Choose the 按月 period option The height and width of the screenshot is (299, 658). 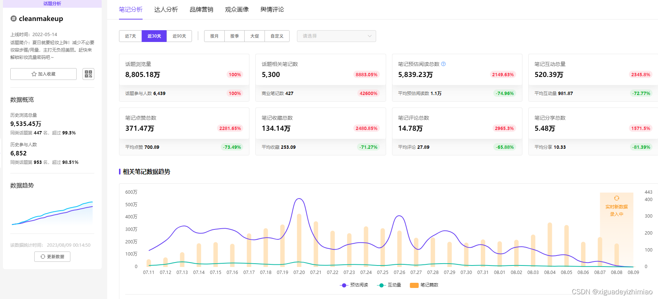click(214, 36)
